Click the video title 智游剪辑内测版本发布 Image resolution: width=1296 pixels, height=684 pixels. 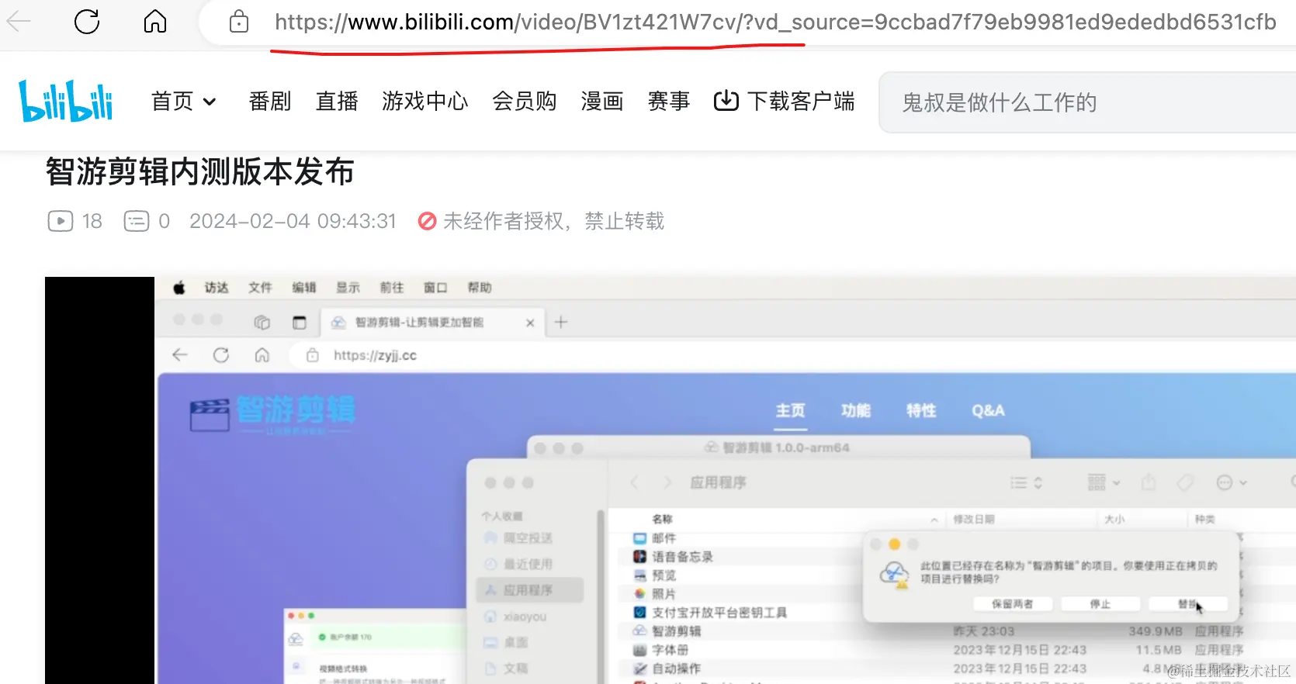click(199, 171)
